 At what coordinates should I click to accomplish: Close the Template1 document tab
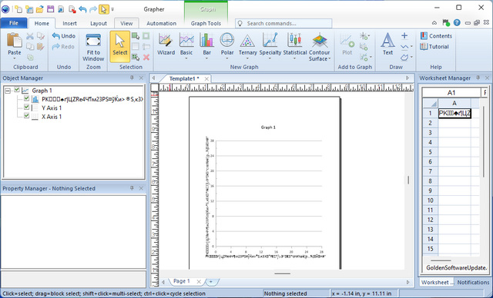point(206,78)
